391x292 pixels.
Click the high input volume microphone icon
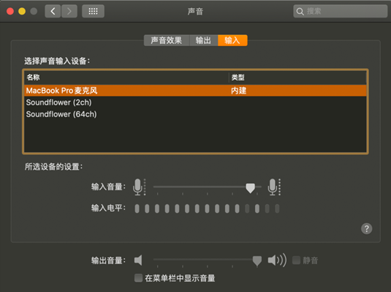[x=274, y=187]
